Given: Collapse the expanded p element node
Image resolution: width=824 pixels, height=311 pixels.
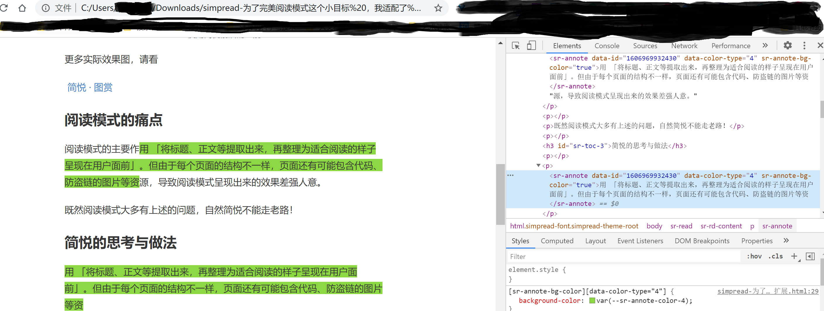Looking at the screenshot, I should coord(539,166).
